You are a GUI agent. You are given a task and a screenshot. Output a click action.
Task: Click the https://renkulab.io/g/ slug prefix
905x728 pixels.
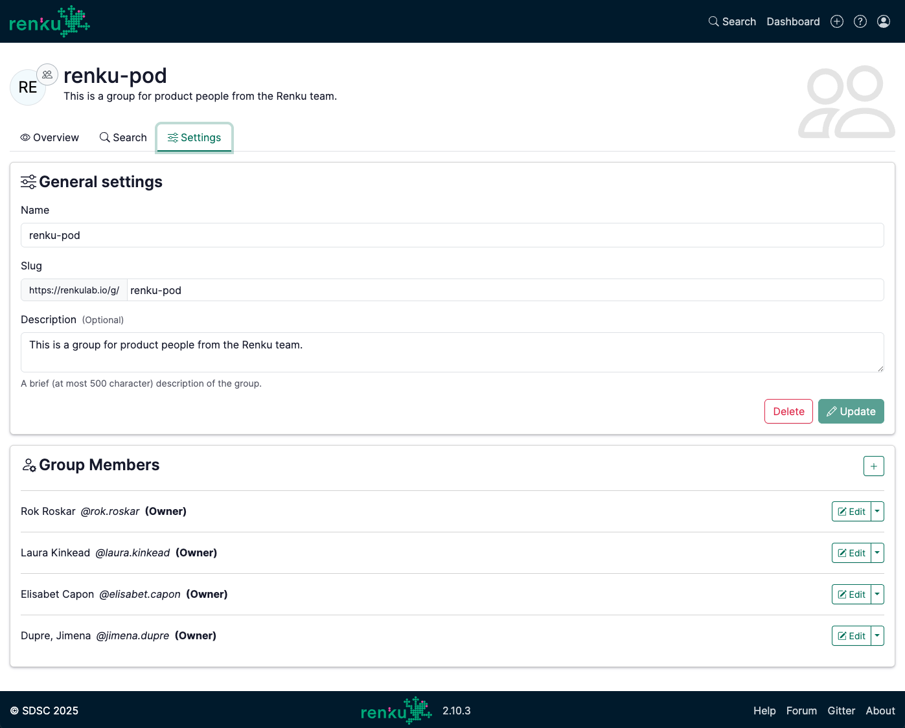click(x=74, y=290)
